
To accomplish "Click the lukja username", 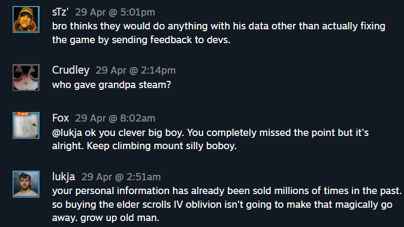I will 64,177.
